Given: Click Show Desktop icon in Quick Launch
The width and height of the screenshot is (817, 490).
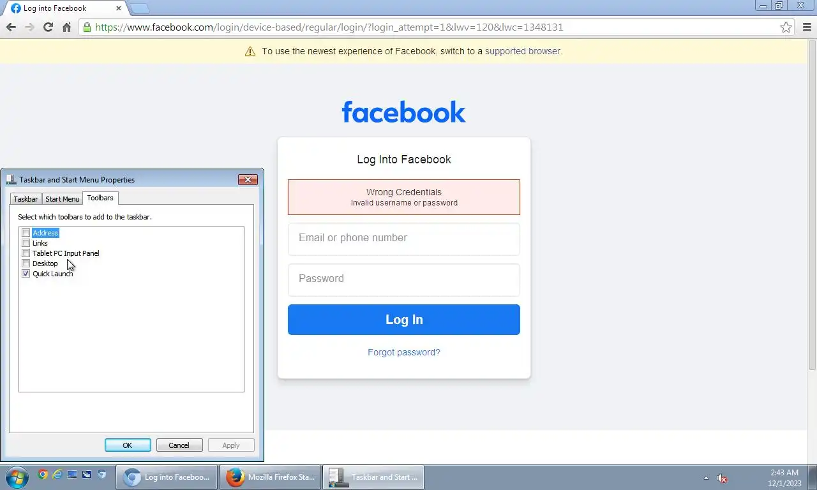Looking at the screenshot, I should [72, 474].
